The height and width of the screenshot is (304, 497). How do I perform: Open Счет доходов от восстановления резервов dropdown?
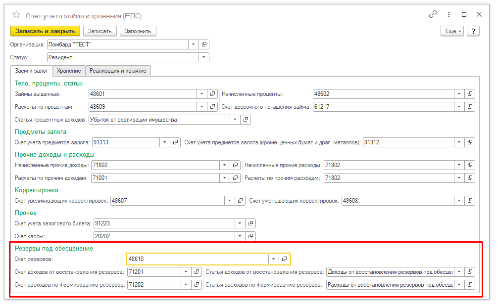tap(185, 272)
